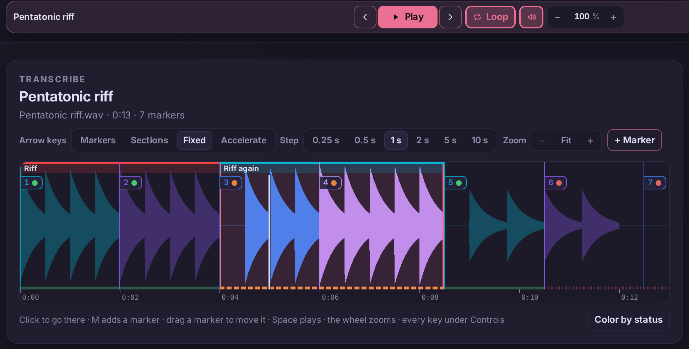The width and height of the screenshot is (689, 349).
Task: Select marker 7 flag on waveform
Action: [x=655, y=183]
